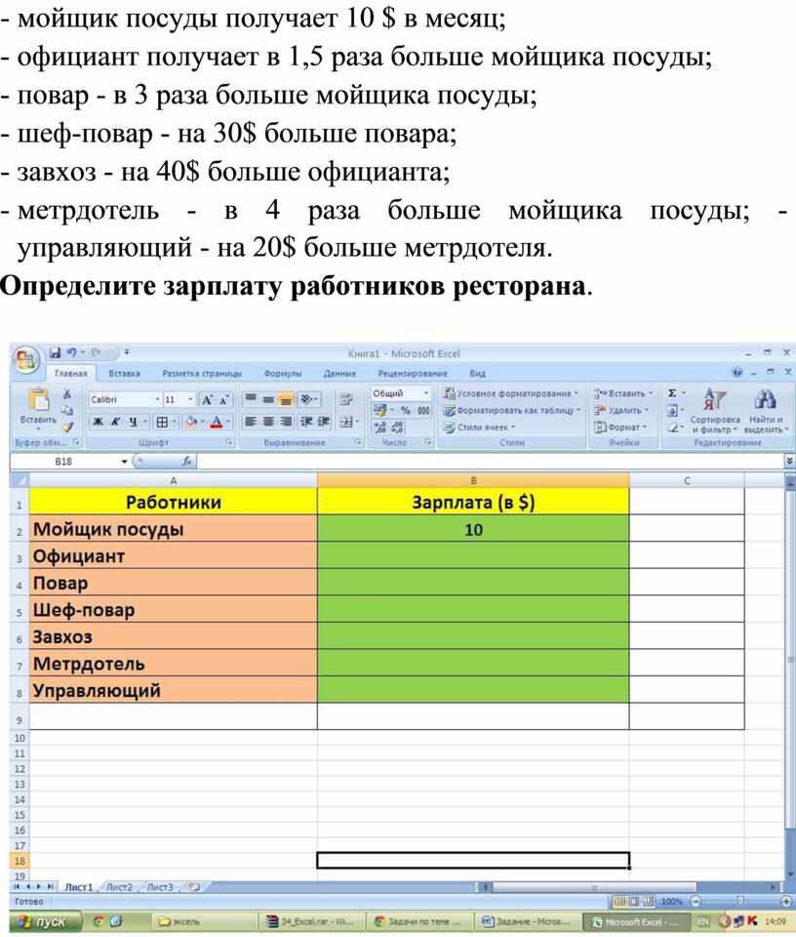Adjust the zoom slider handle
The height and width of the screenshot is (937, 796).
(x=741, y=901)
